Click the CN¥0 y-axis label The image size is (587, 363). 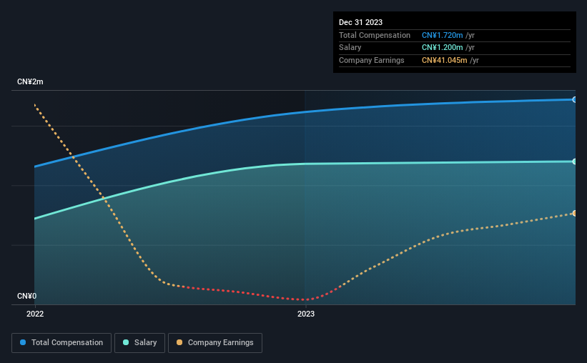[x=26, y=296]
